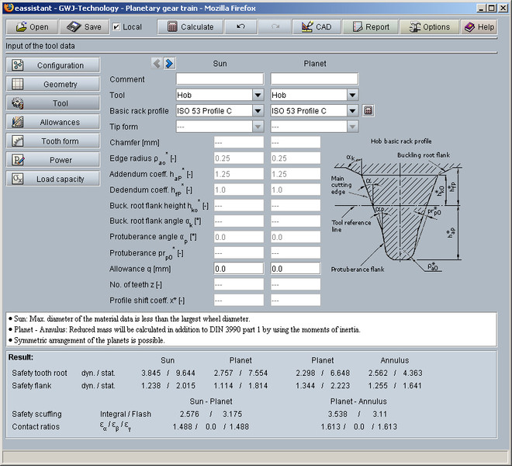Go to next gear pair with right arrow
The image size is (512, 466).
click(169, 64)
